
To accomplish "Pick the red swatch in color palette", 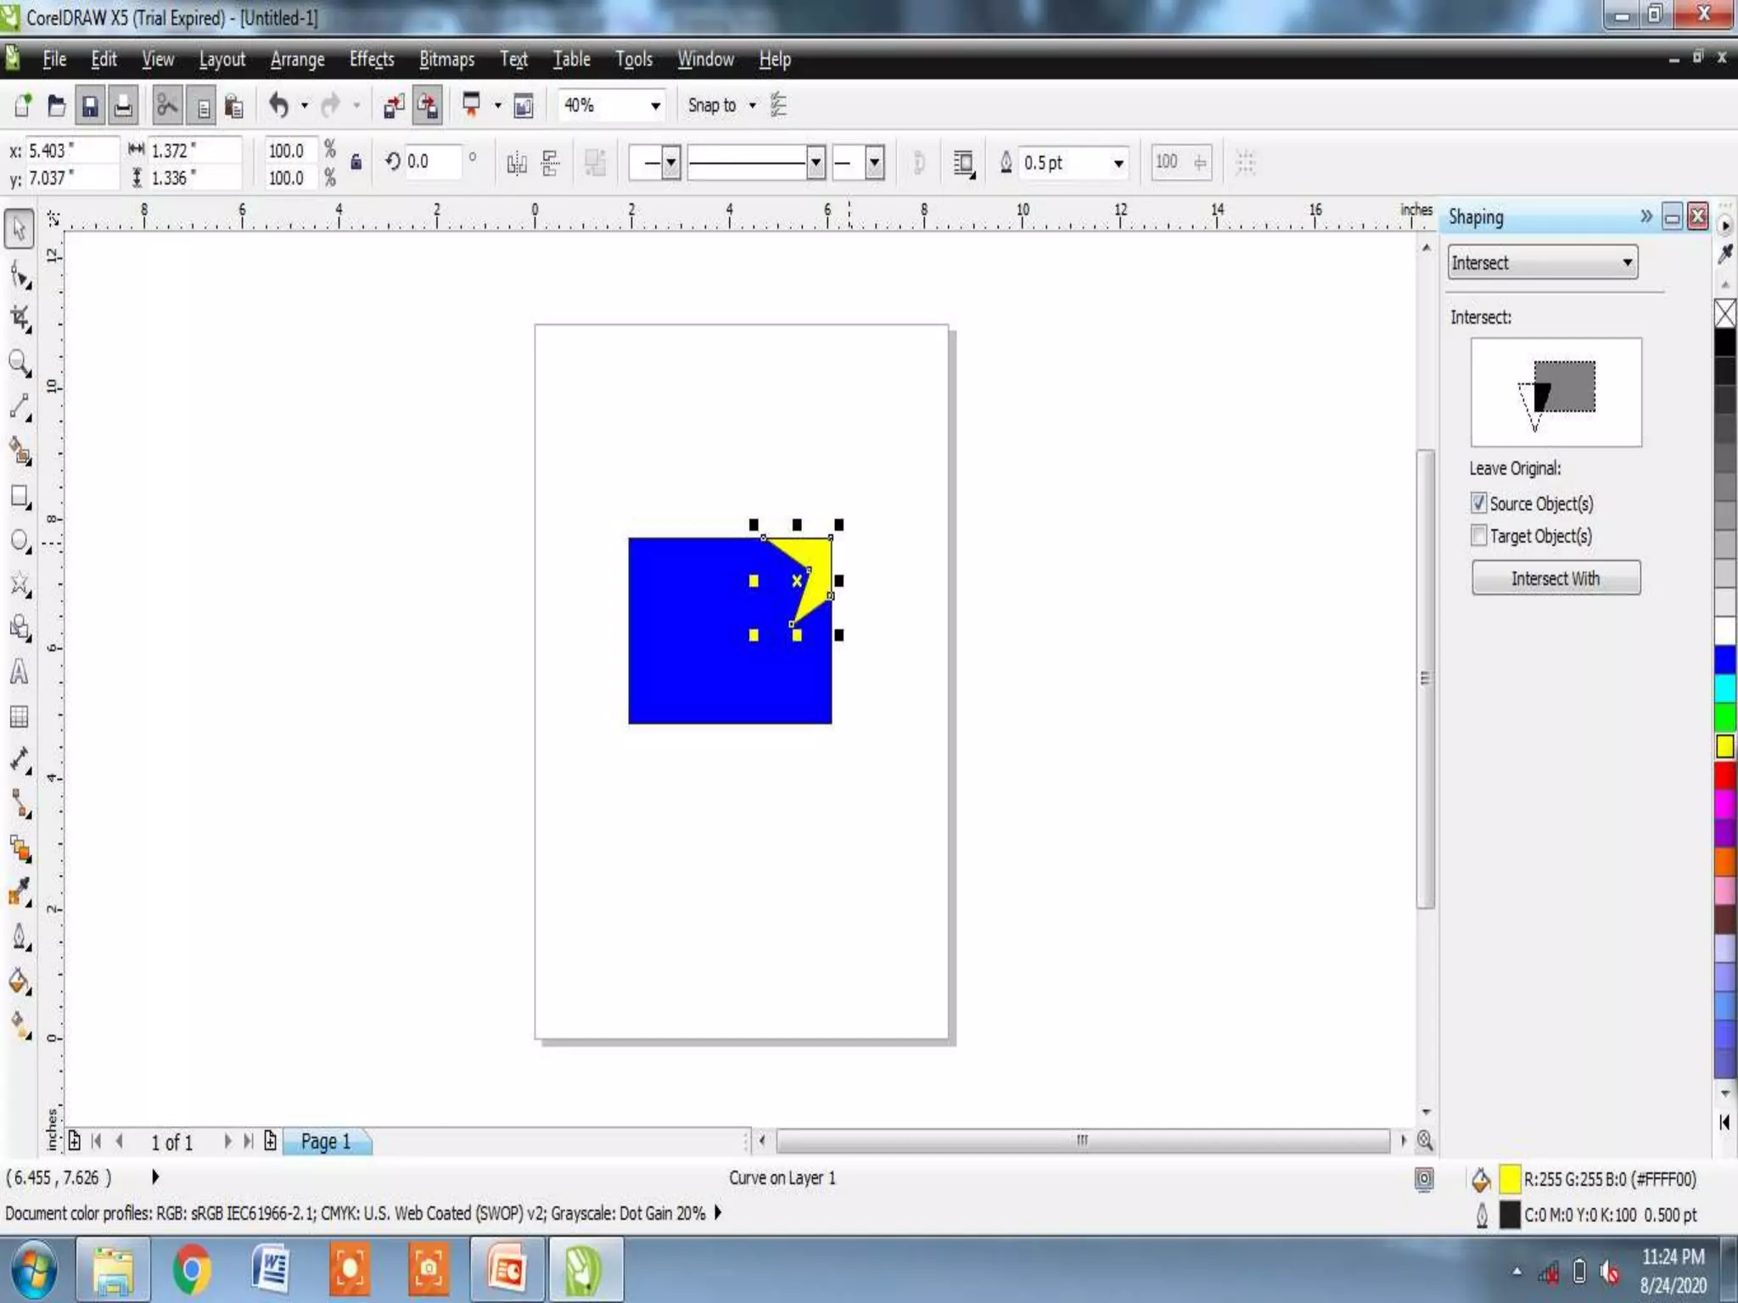I will click(1724, 775).
